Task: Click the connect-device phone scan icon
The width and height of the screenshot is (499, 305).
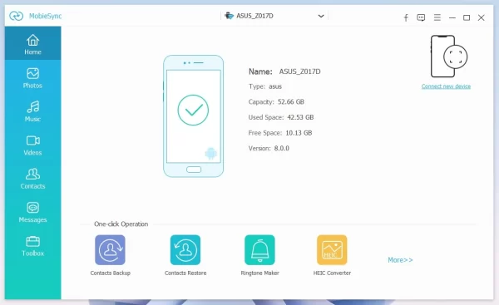Action: (449, 57)
